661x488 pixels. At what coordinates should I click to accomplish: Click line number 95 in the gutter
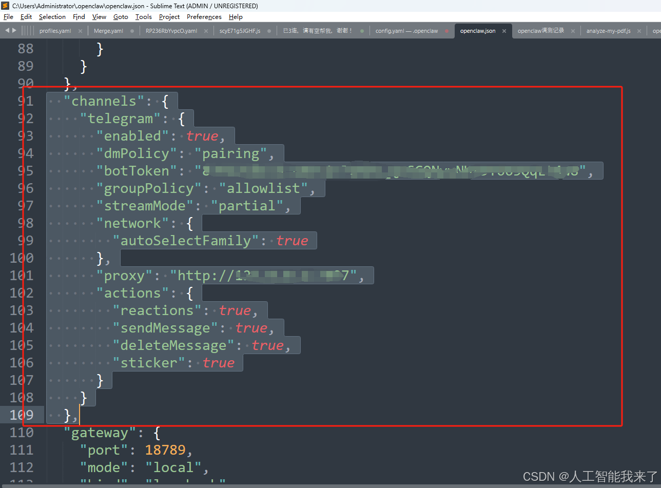(x=26, y=170)
